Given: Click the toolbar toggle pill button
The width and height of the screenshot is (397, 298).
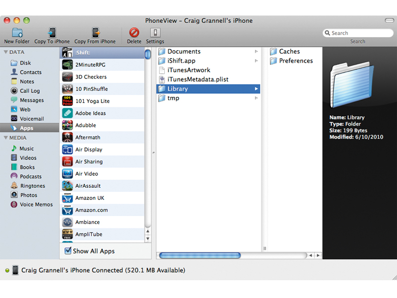Looking at the screenshot, I should 389,20.
